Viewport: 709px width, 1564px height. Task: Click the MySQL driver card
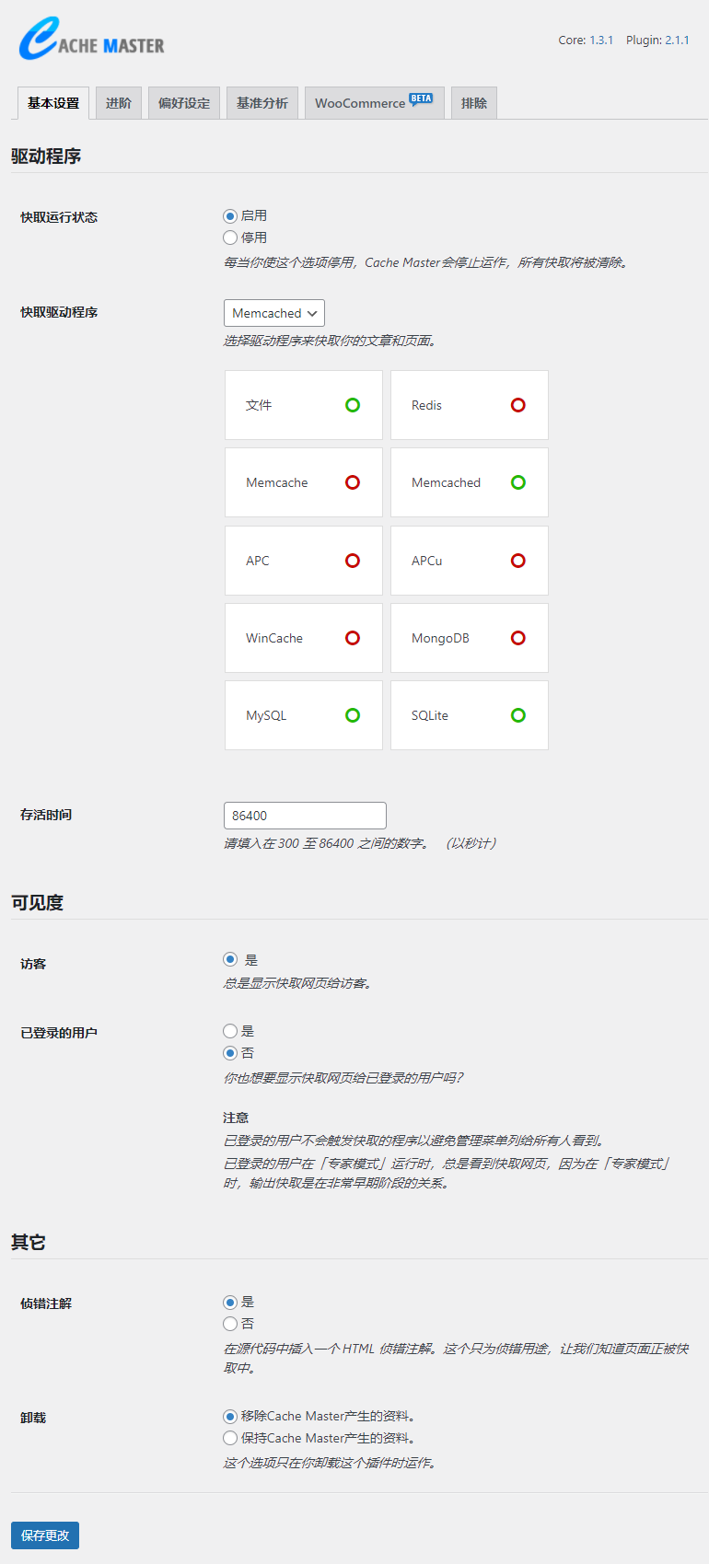pos(304,715)
